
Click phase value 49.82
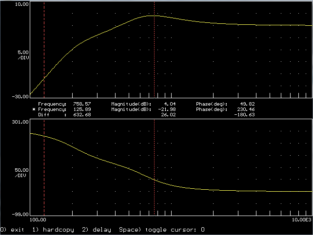pyautogui.click(x=247, y=104)
